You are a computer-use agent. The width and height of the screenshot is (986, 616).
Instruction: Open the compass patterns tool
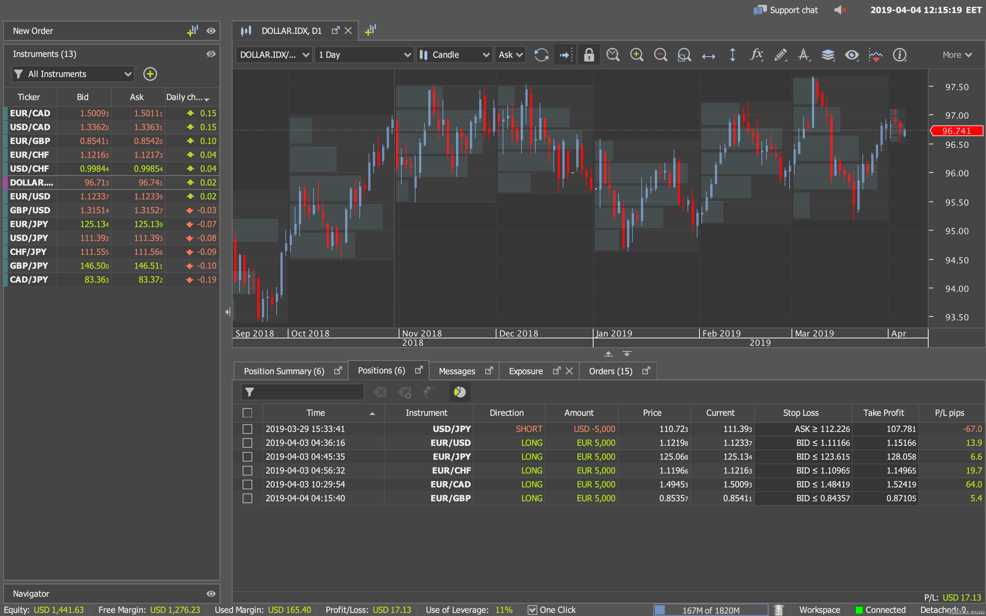pos(804,55)
